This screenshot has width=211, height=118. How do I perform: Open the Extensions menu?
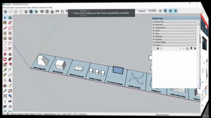coord(43,8)
